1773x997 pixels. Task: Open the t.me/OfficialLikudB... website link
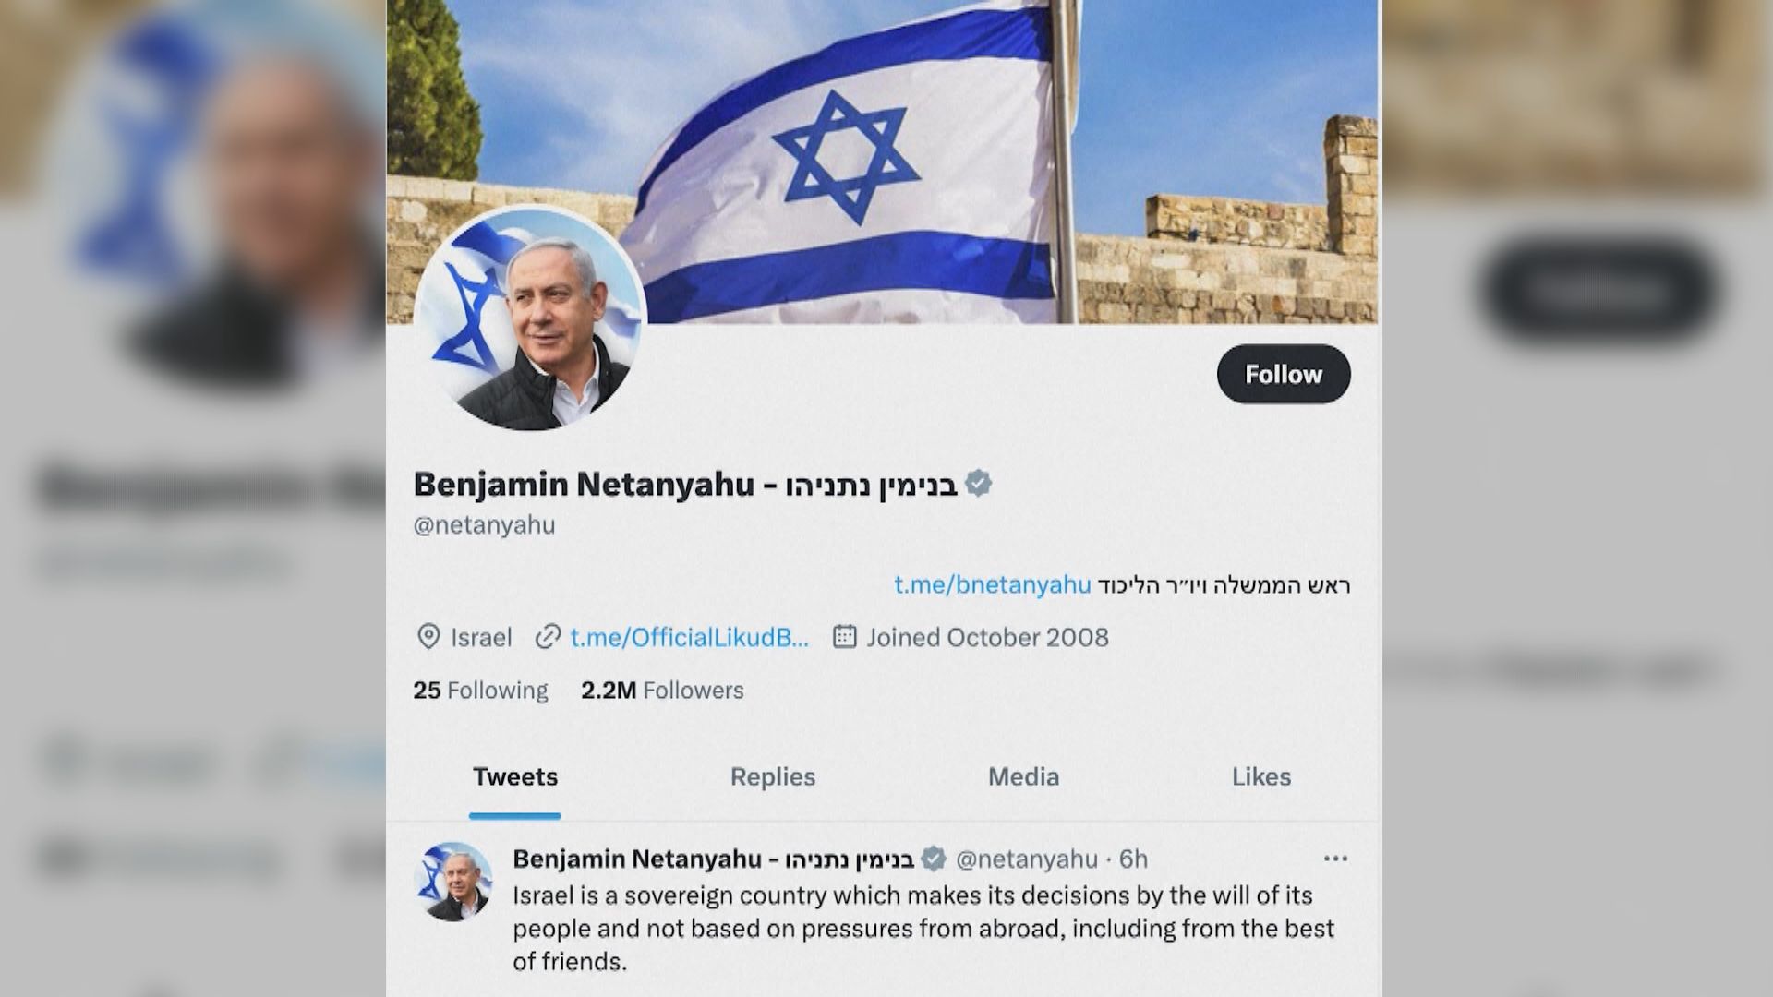coord(689,638)
